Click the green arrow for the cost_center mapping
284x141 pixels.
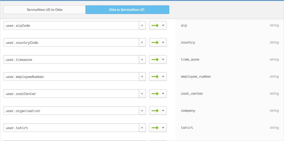(x=155, y=94)
